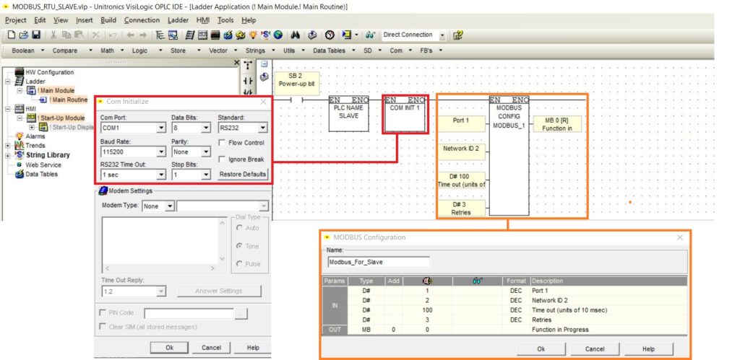The width and height of the screenshot is (740, 360).
Task: Open the Build menu
Action: pos(108,20)
